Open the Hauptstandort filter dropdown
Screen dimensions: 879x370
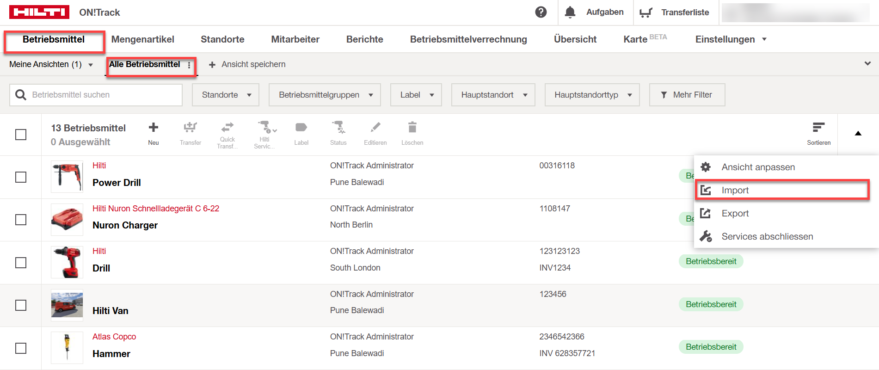[x=493, y=95]
